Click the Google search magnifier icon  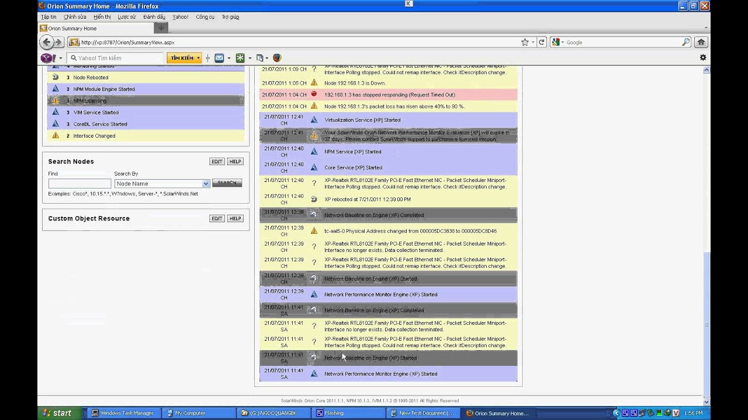(x=686, y=42)
